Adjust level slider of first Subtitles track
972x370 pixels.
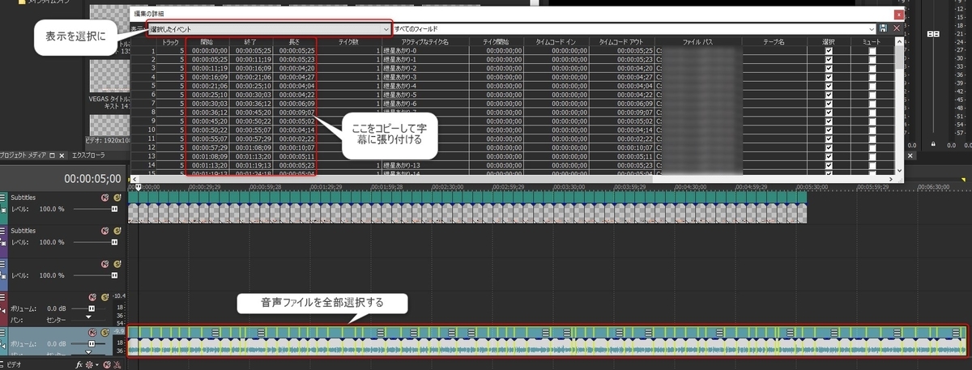coord(114,209)
